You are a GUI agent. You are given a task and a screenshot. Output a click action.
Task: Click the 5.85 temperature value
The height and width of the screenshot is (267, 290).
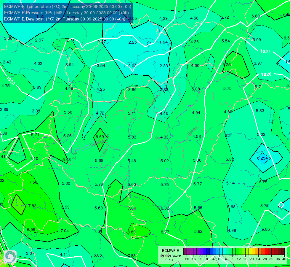[266, 229]
